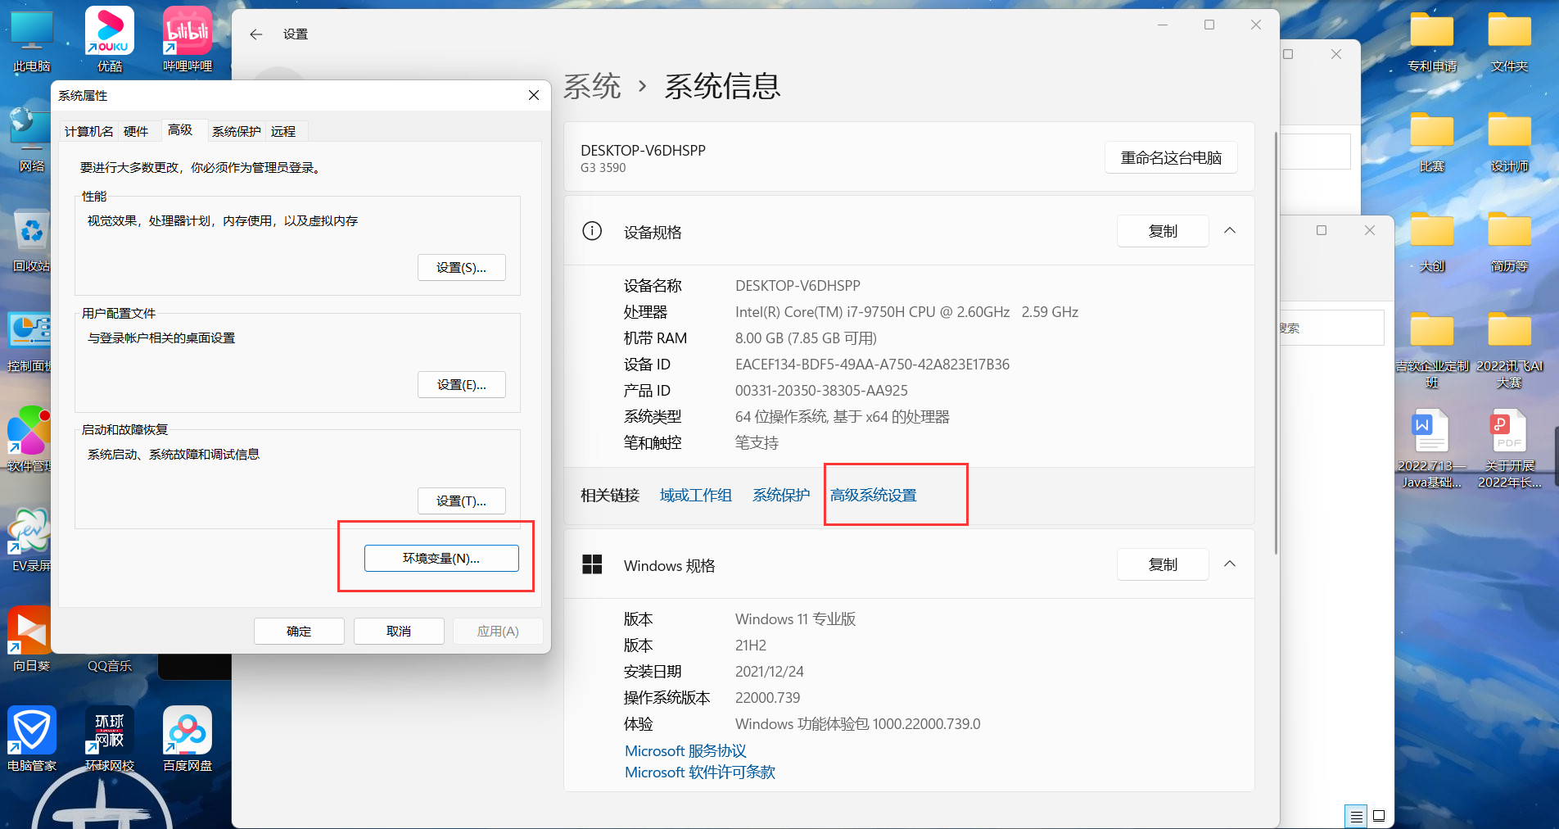This screenshot has height=829, width=1559.
Task: Open the 百度网盘 desktop icon
Action: click(188, 739)
